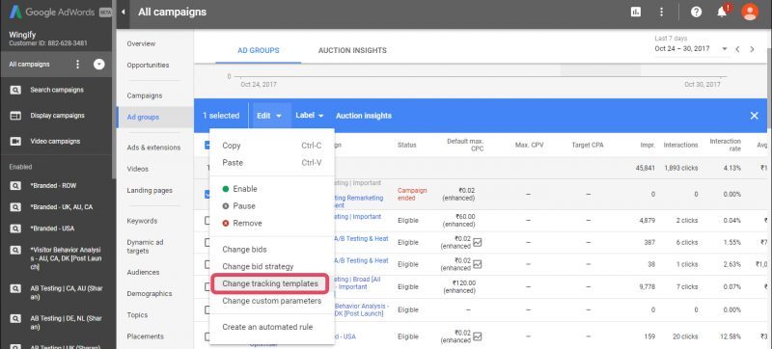772x349 pixels.
Task: Click bid simulator icon in 38 impressions row
Action: (x=477, y=264)
